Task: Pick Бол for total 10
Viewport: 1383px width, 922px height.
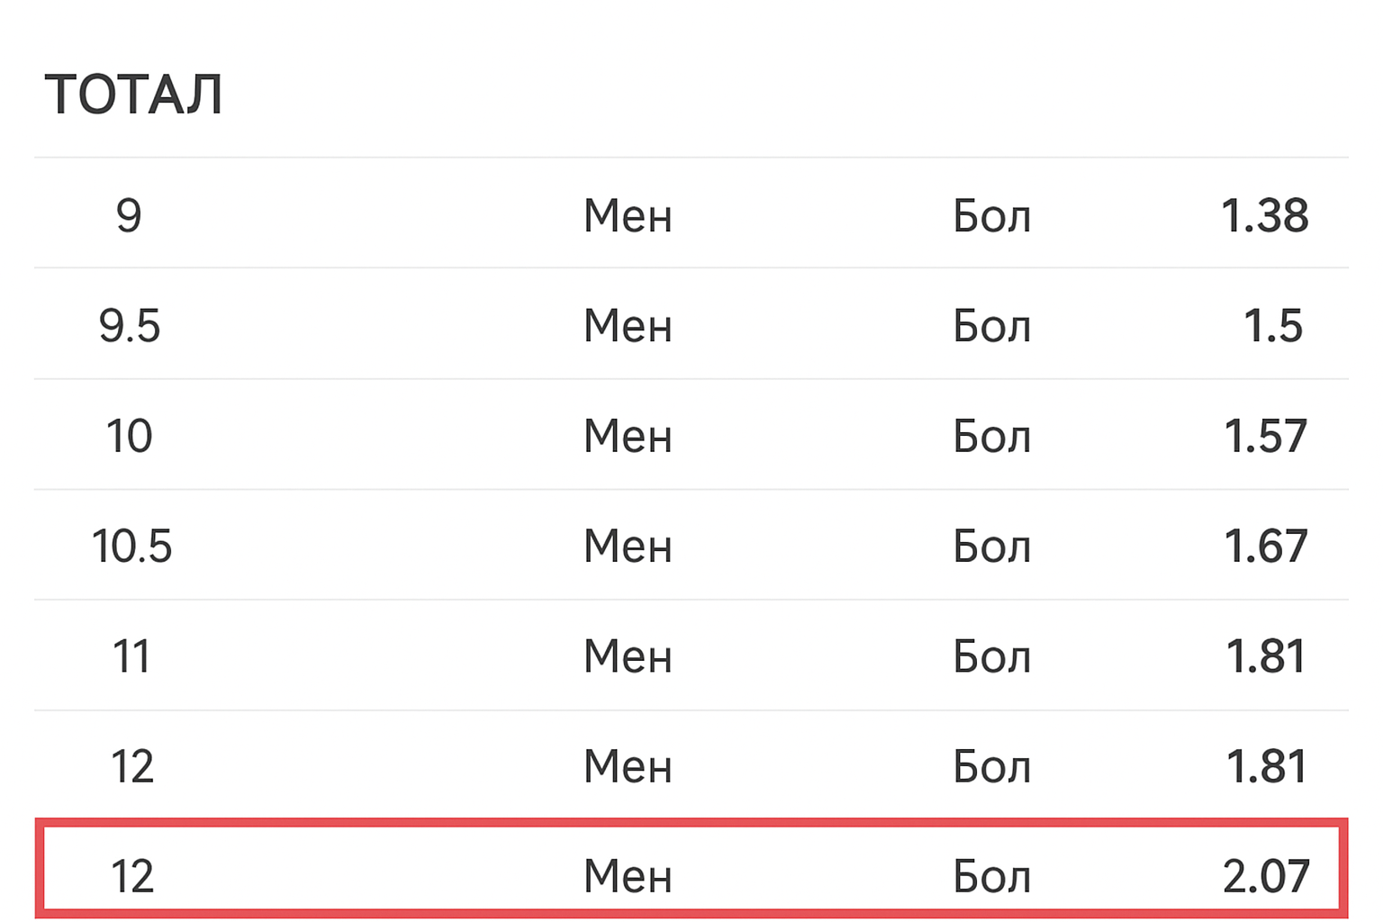Action: tap(991, 437)
